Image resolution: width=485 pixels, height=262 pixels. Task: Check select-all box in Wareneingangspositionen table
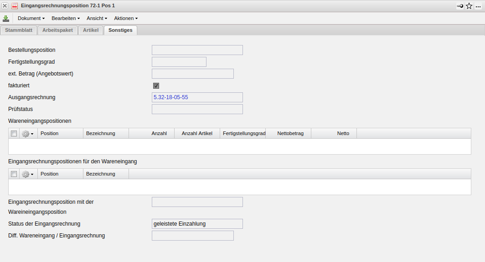click(14, 134)
